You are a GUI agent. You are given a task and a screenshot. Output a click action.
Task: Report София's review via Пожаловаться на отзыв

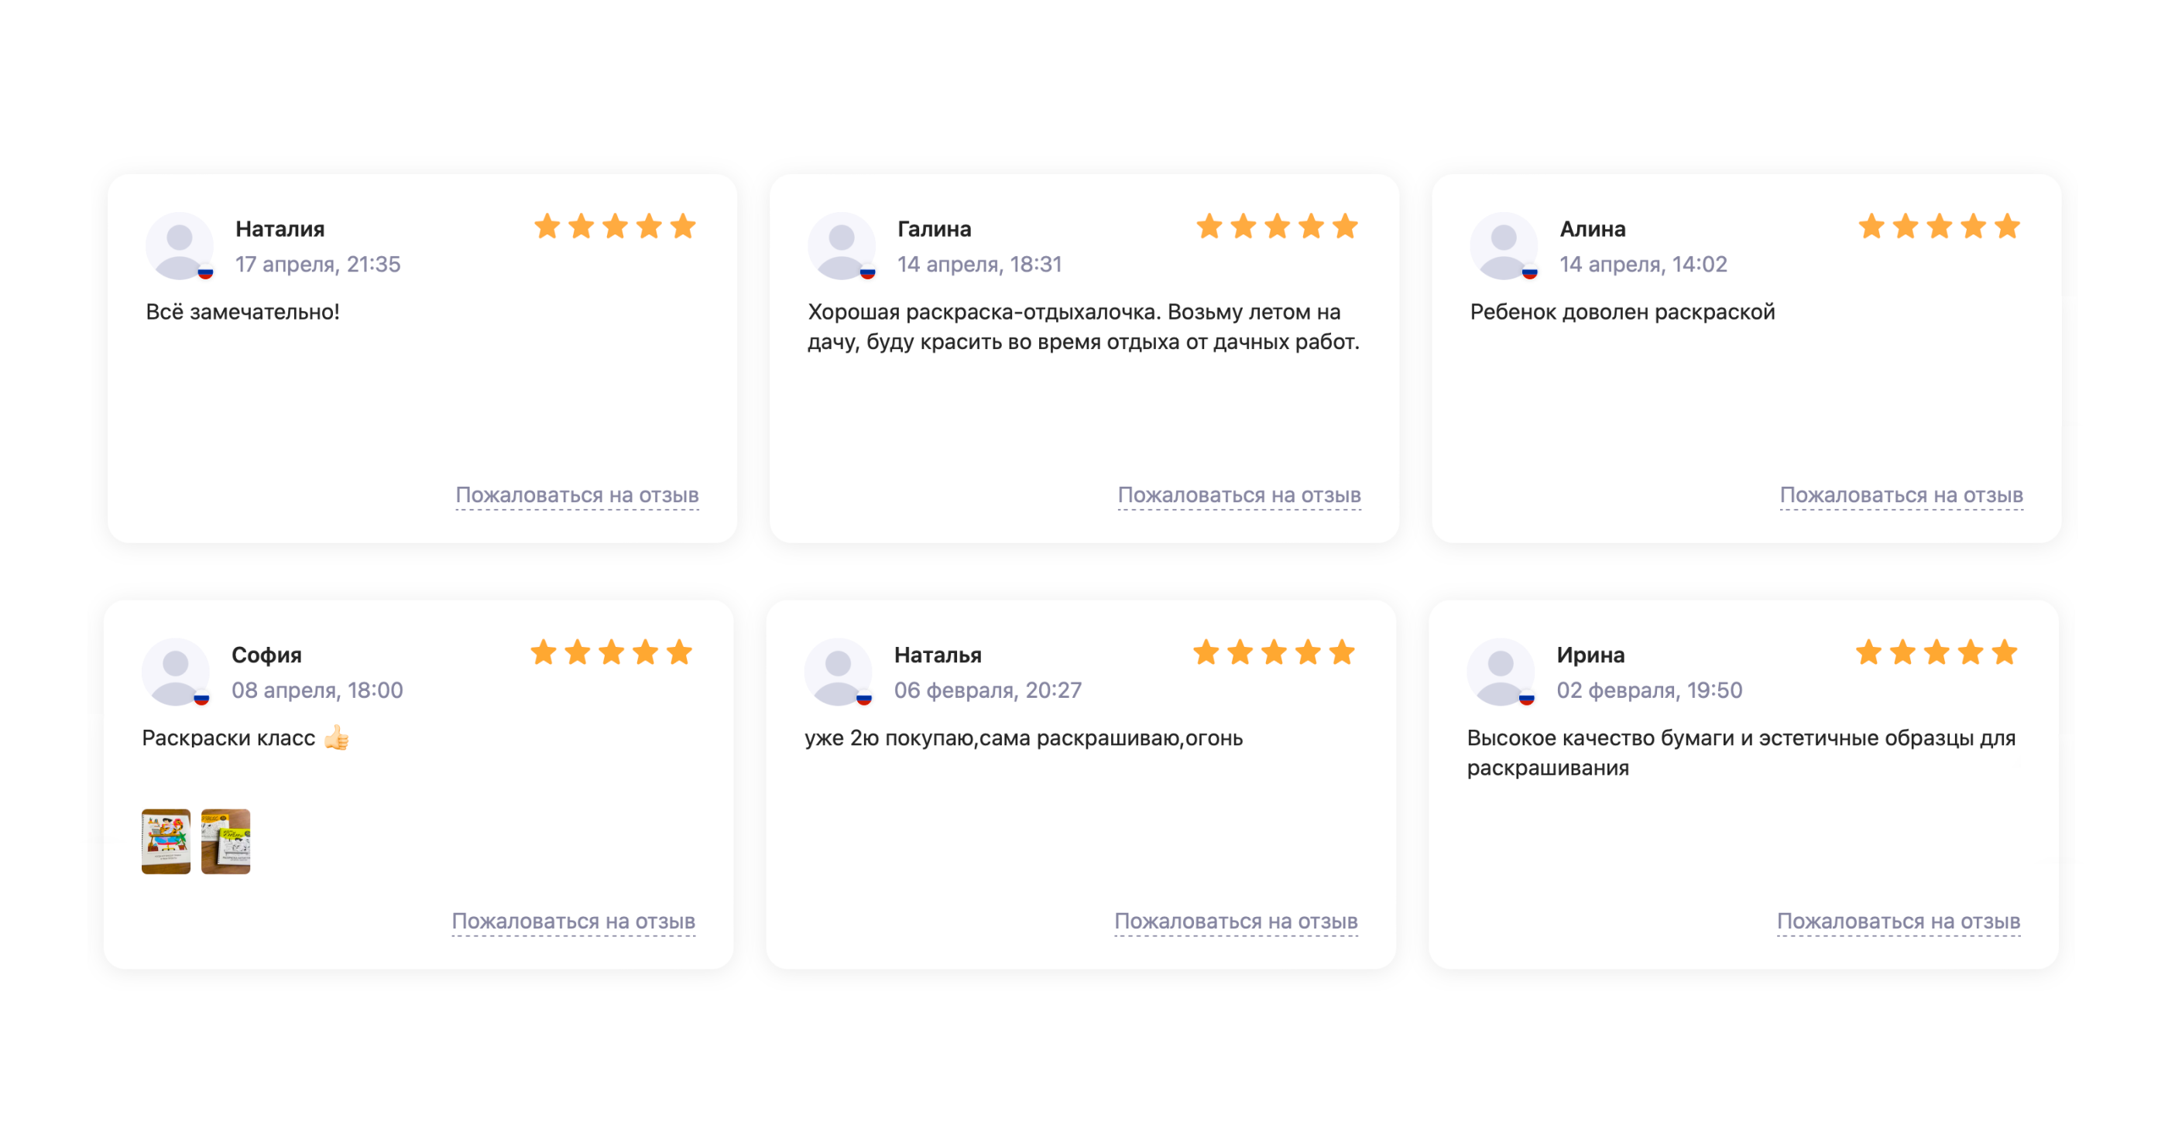[573, 920]
